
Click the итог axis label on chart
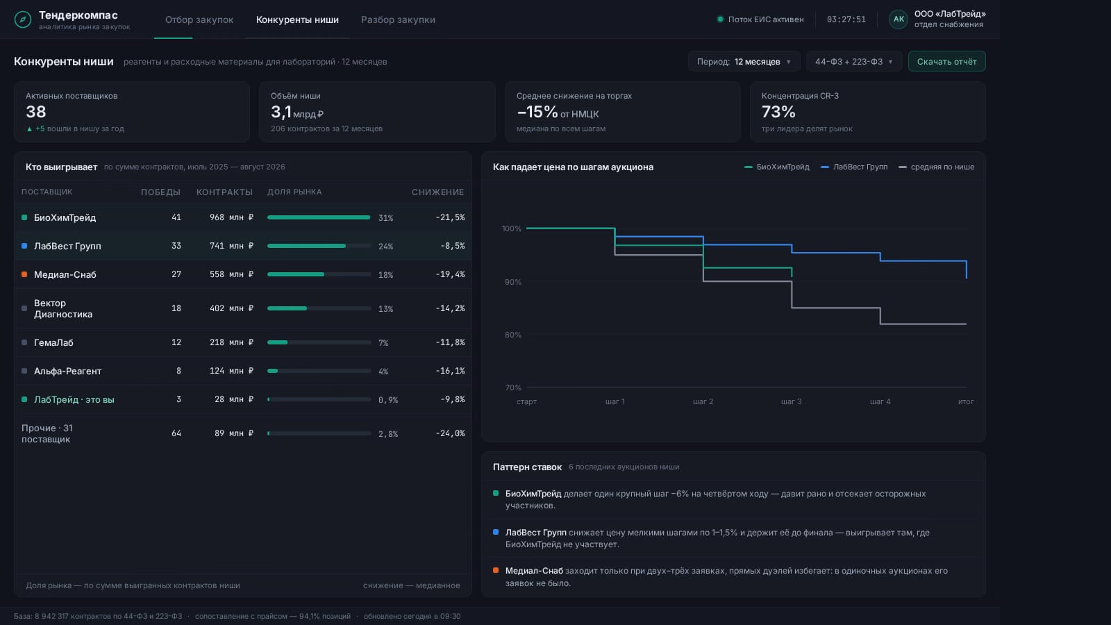[966, 401]
